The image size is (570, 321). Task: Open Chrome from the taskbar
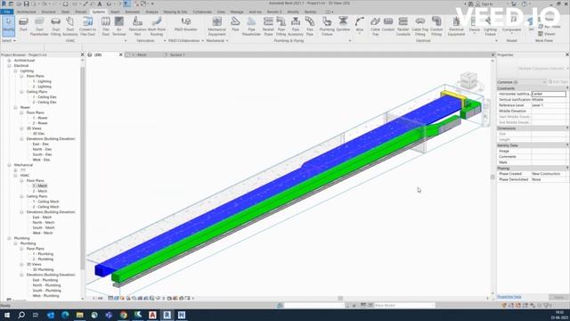pyautogui.click(x=123, y=315)
